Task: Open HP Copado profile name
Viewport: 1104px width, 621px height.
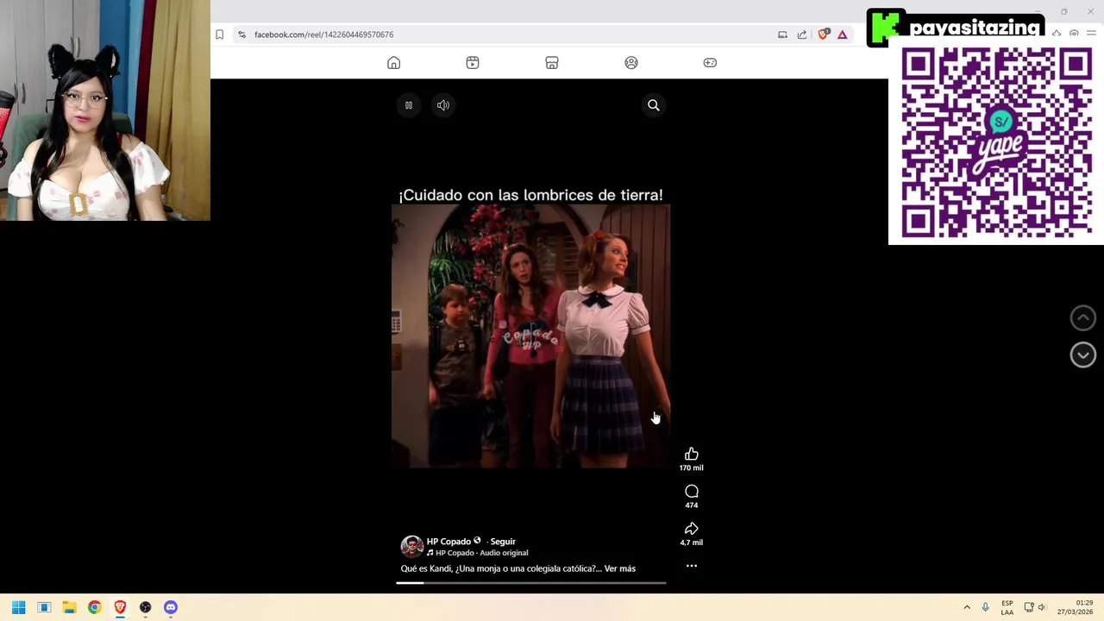Action: (448, 542)
